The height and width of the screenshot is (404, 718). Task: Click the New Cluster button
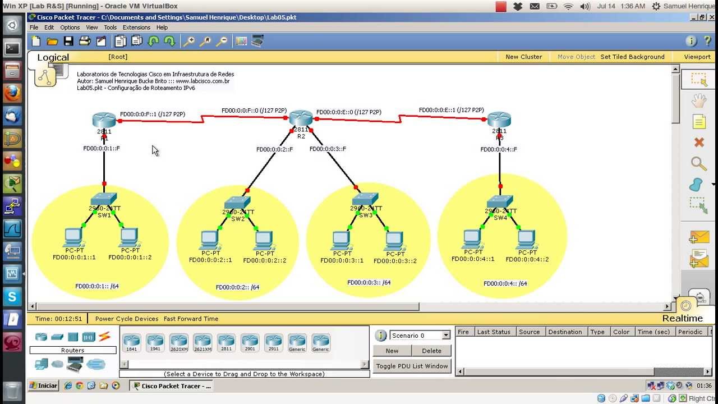[523, 57]
